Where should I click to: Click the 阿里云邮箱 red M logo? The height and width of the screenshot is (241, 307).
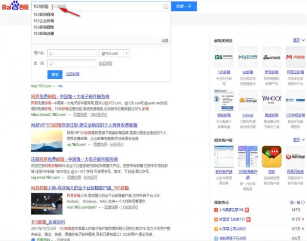pos(295,57)
